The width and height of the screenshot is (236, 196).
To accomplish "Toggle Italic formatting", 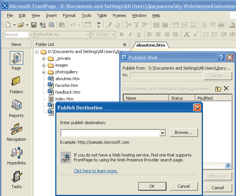I will 130,35.
